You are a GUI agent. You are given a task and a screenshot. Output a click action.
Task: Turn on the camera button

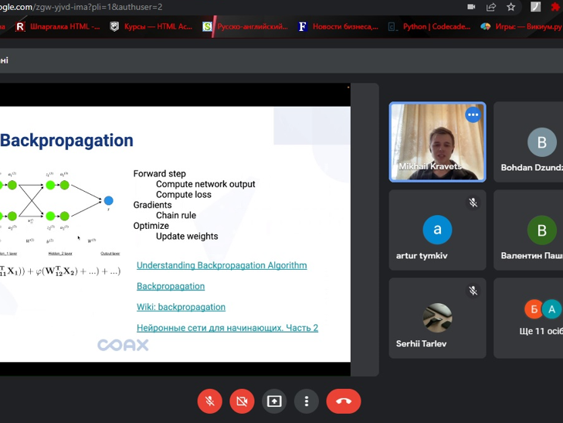242,401
